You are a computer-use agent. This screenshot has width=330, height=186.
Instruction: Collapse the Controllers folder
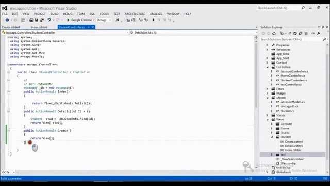[x=268, y=67]
